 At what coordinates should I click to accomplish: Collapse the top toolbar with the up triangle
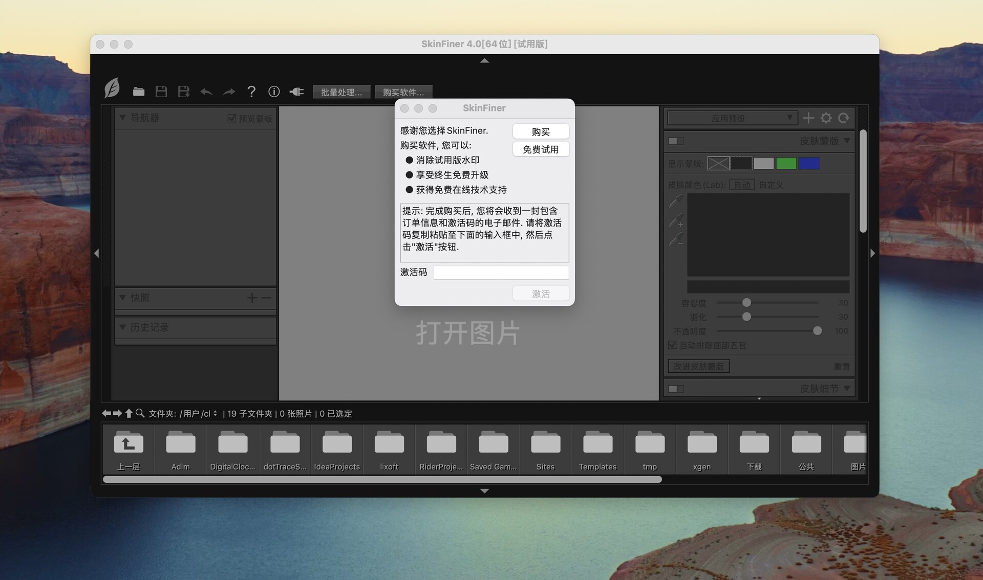click(484, 60)
